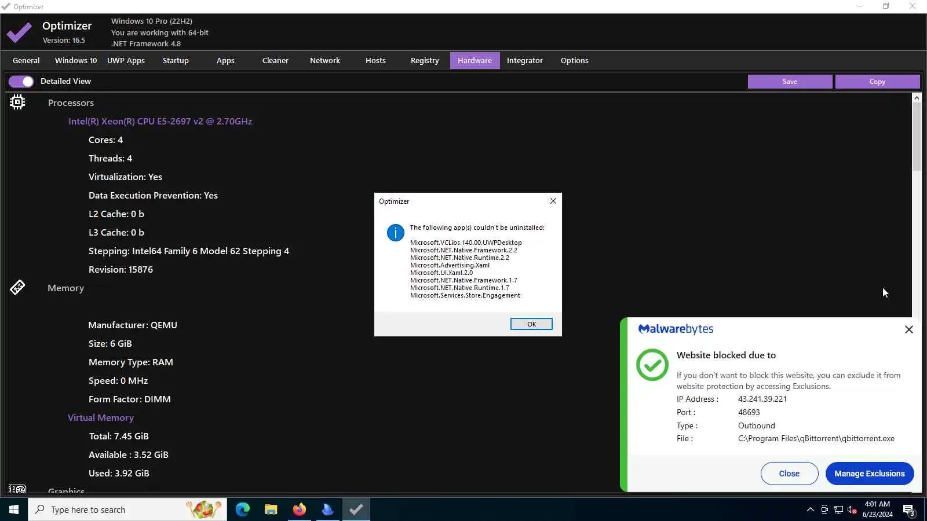Image resolution: width=927 pixels, height=521 pixels.
Task: Click the search highlights fruit icon
Action: coord(203,509)
